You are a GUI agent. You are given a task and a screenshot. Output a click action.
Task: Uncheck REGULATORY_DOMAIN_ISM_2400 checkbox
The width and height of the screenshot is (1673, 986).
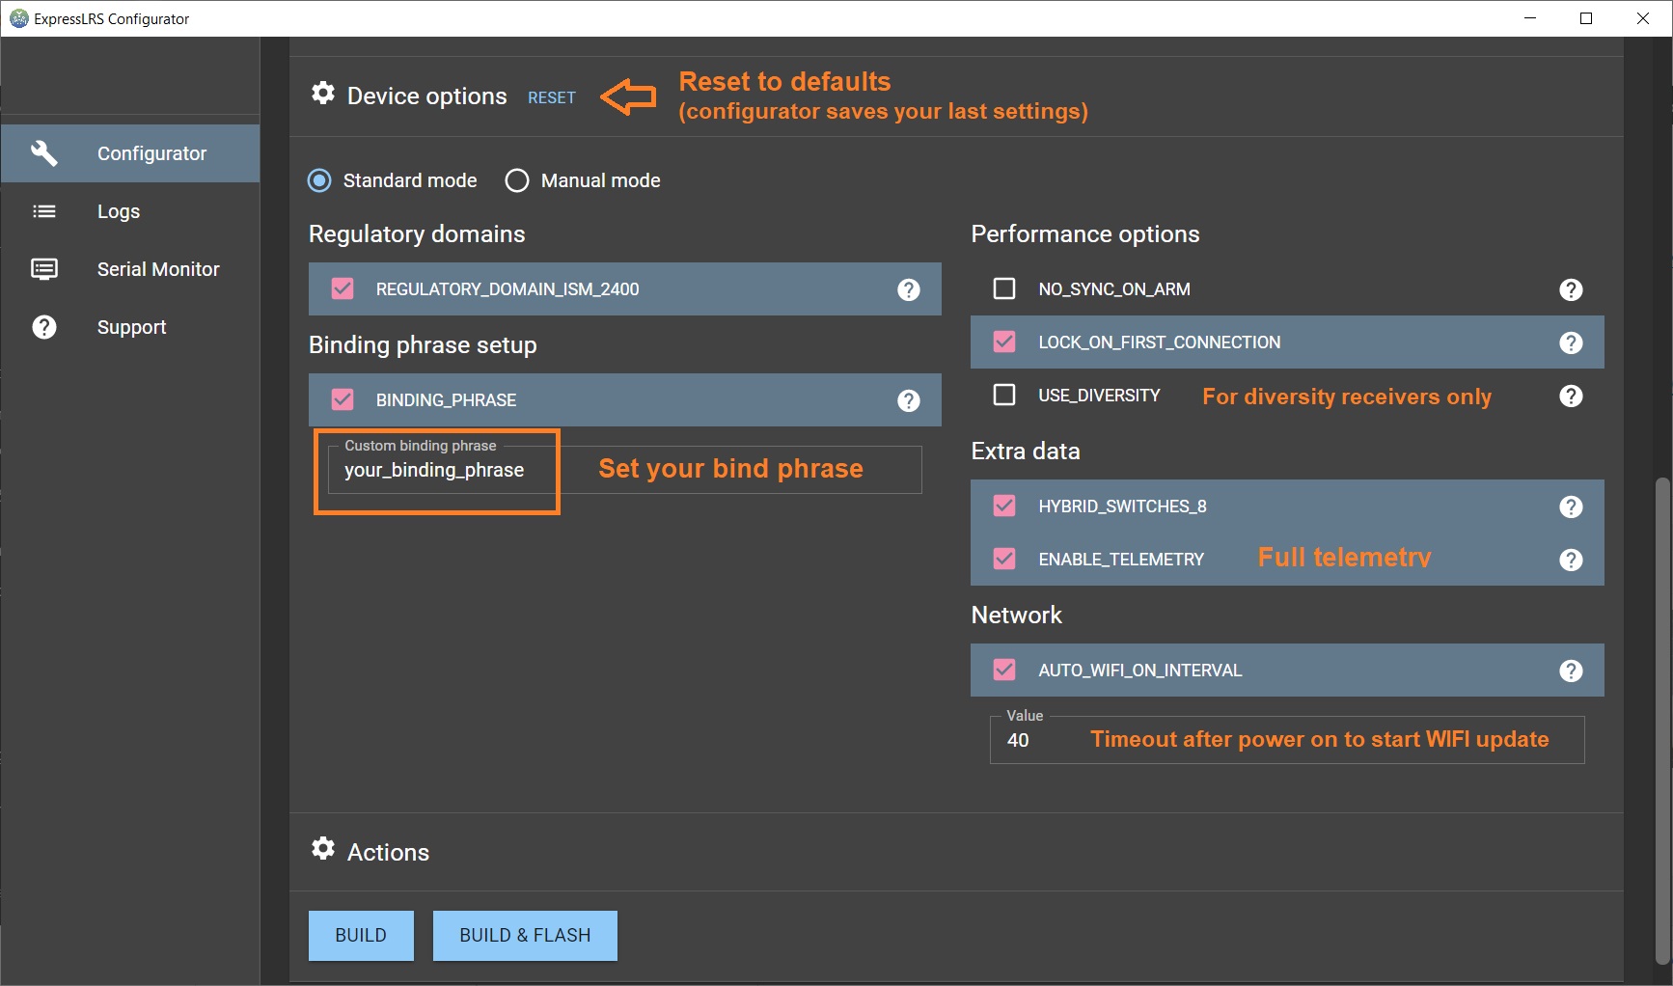343,288
